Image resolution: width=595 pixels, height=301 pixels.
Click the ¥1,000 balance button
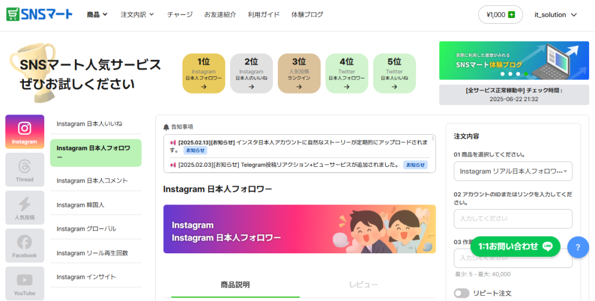(x=500, y=15)
